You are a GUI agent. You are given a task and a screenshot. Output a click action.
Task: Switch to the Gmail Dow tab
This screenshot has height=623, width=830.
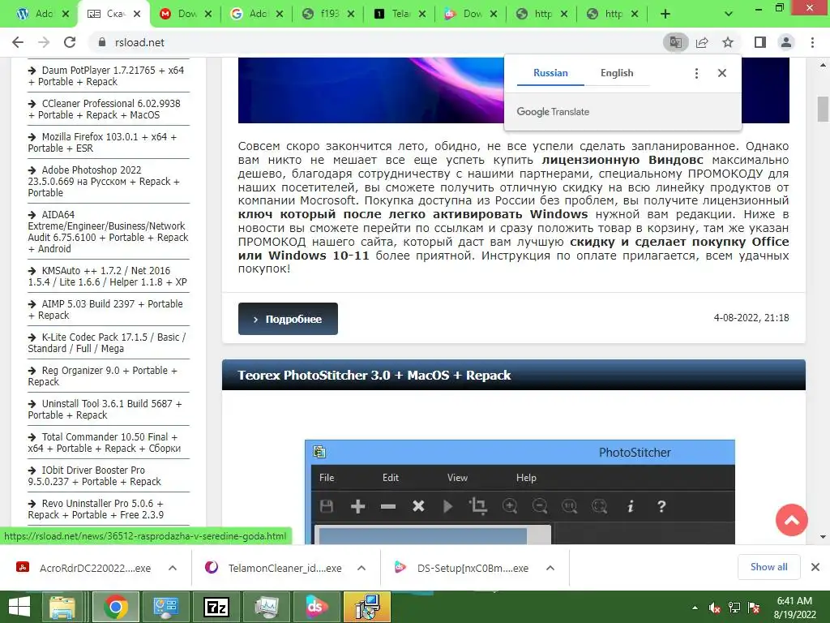[x=186, y=14]
